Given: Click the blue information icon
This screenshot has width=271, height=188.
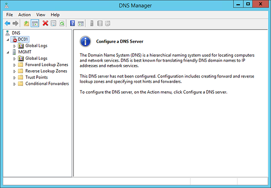Looking at the screenshot, I should pyautogui.click(x=85, y=42).
